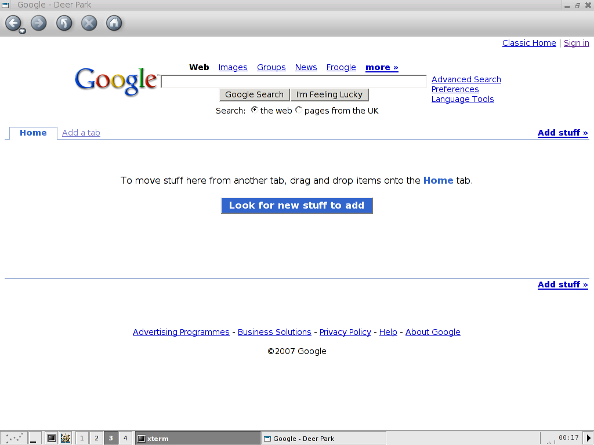Click the Google logo
This screenshot has height=445, width=594.
116,81
